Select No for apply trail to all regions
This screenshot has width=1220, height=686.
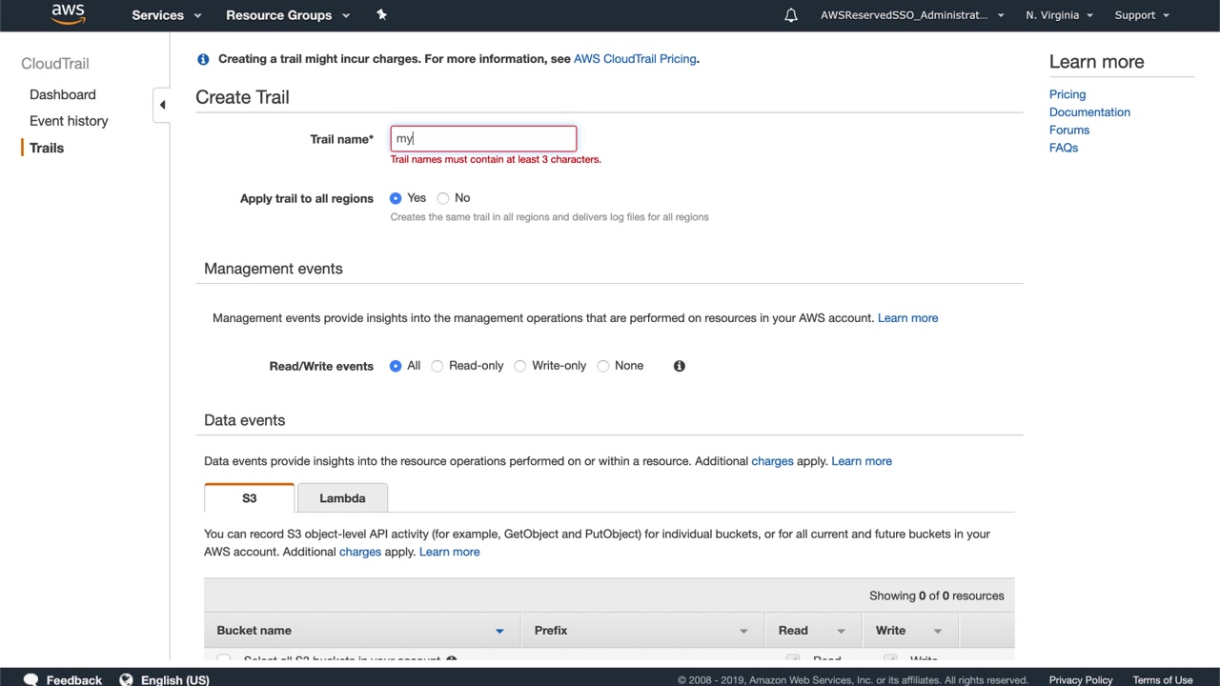443,198
